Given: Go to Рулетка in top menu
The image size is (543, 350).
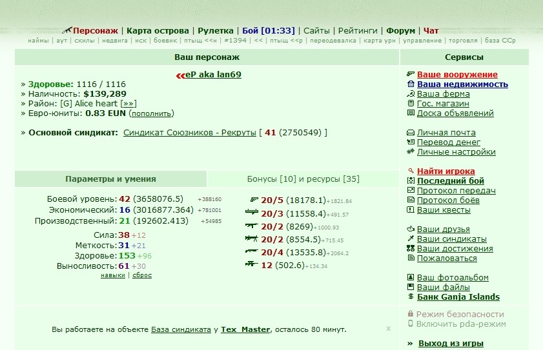Looking at the screenshot, I should (216, 31).
